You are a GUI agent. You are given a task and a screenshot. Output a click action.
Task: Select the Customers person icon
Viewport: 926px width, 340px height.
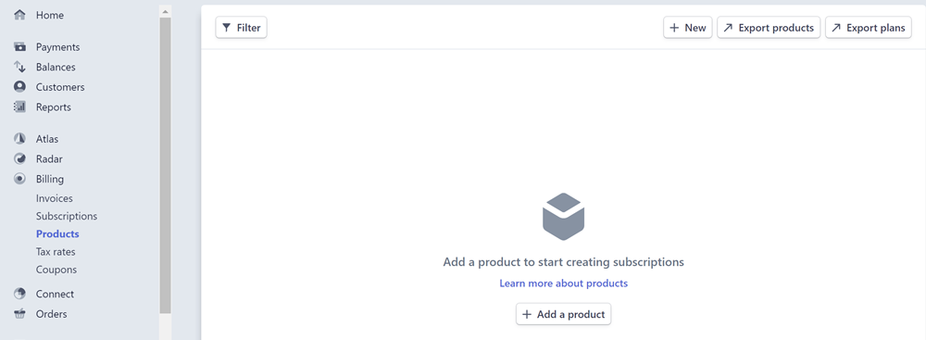coord(20,87)
